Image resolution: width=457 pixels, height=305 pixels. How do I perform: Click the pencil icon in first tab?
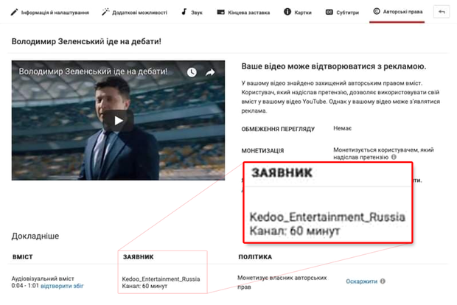click(15, 13)
